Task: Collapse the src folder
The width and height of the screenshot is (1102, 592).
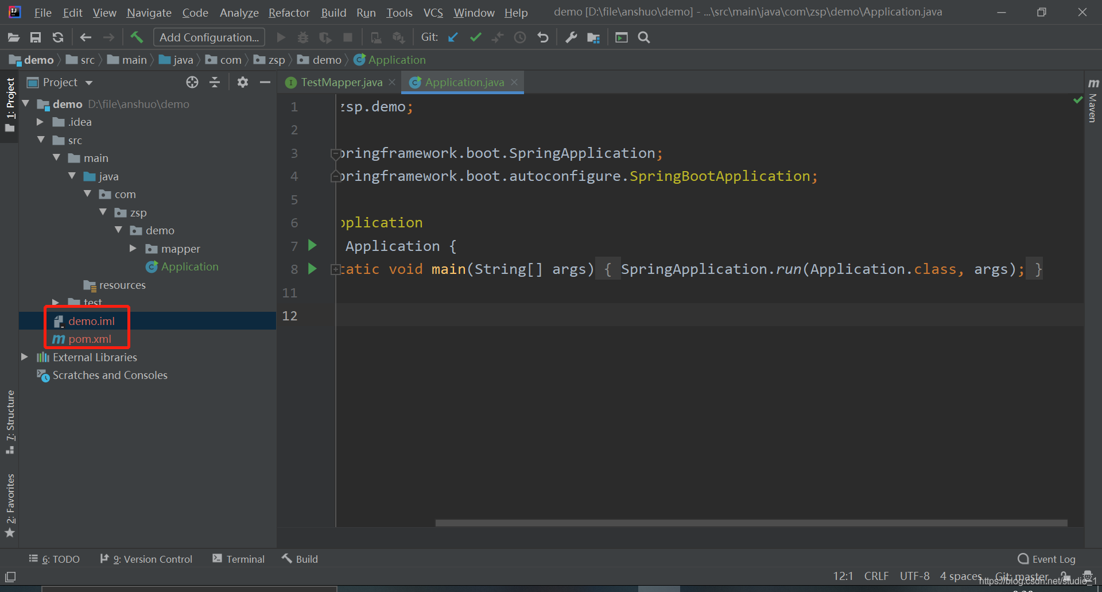Action: click(41, 140)
